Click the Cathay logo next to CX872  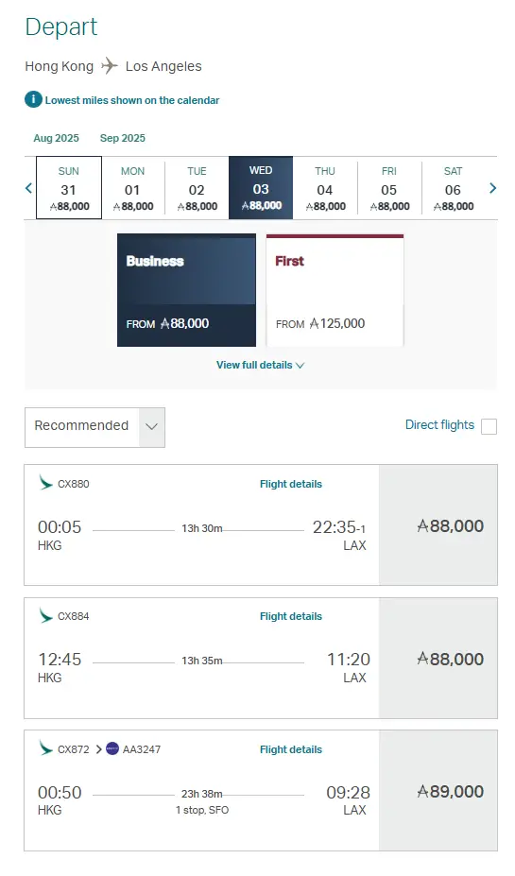coord(45,748)
